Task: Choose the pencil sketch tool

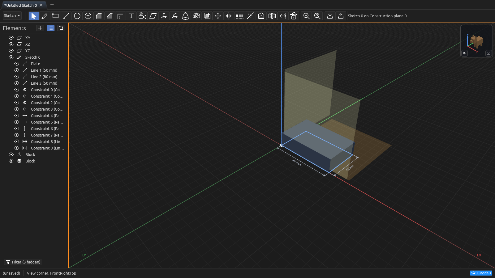Action: coord(45,16)
